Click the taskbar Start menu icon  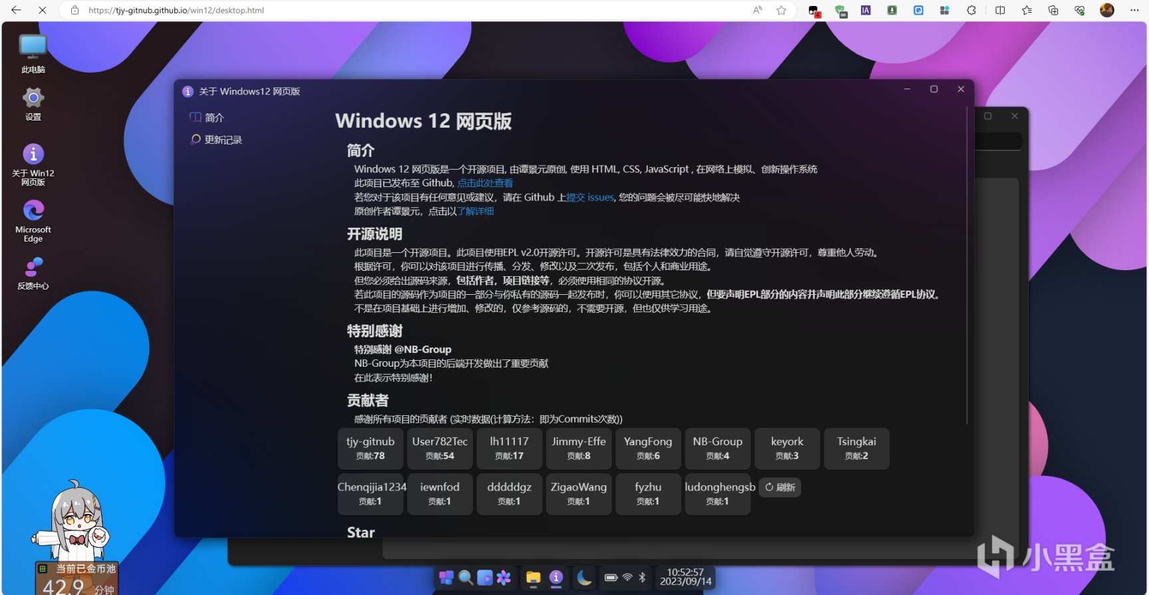pyautogui.click(x=446, y=577)
